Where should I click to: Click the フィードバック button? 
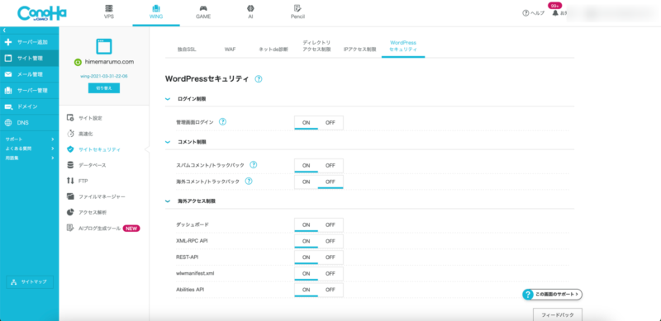point(558,314)
